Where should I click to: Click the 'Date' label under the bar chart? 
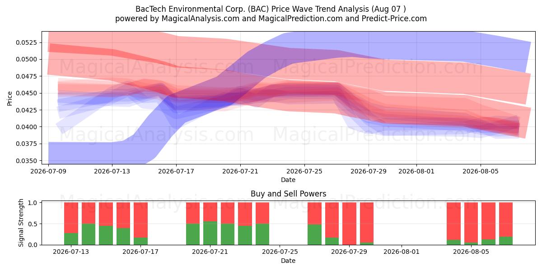(x=288, y=261)
